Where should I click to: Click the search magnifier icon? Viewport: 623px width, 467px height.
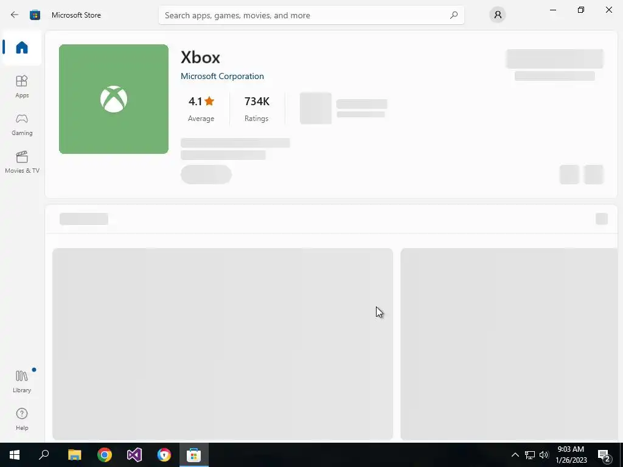(x=454, y=15)
